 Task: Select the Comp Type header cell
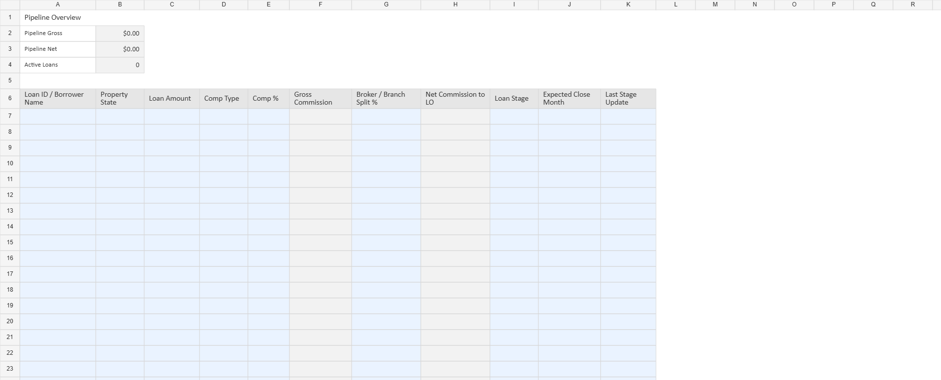[x=223, y=98]
